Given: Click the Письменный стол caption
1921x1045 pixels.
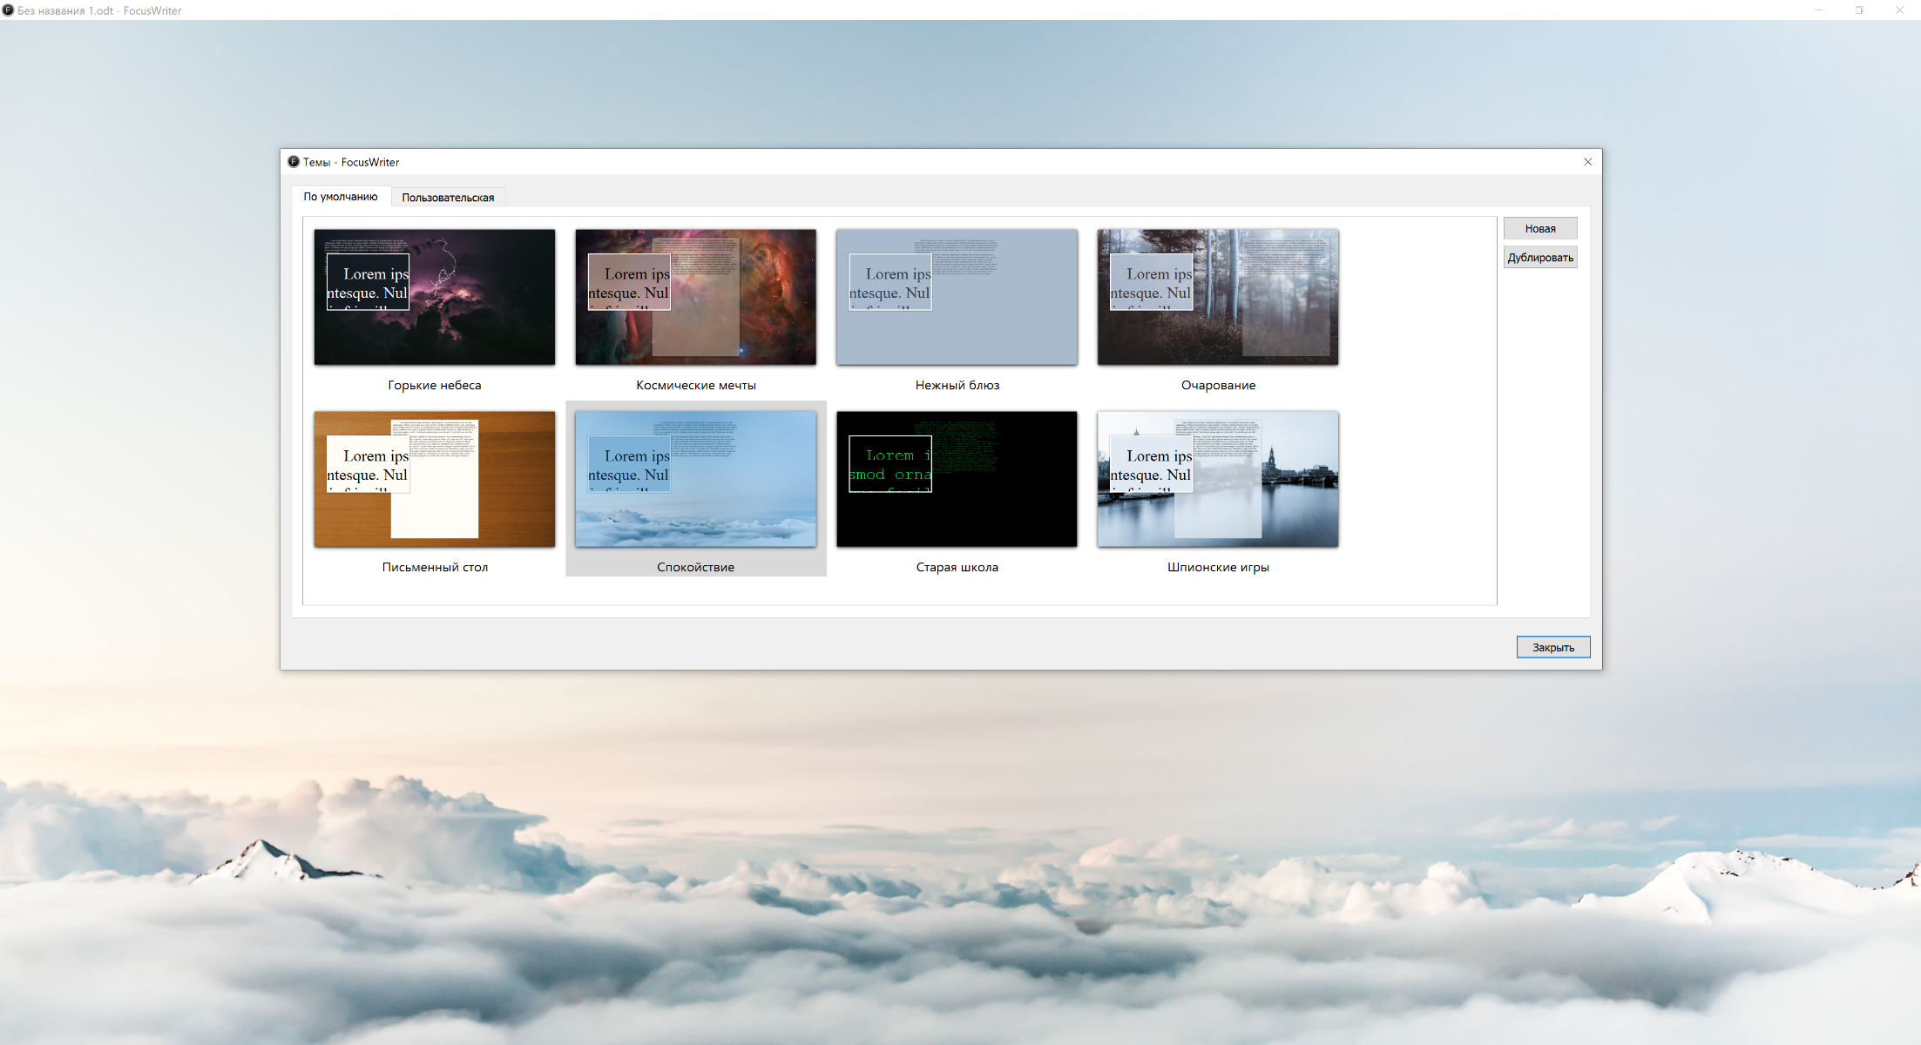Looking at the screenshot, I should (x=435, y=567).
